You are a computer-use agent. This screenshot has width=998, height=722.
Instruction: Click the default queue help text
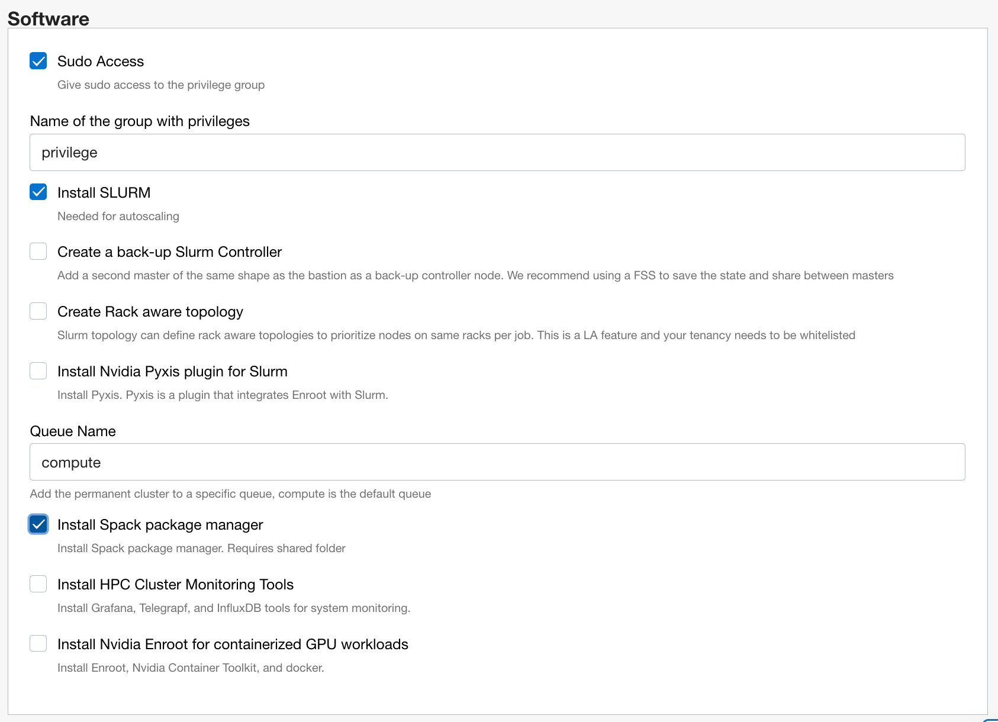(x=230, y=494)
